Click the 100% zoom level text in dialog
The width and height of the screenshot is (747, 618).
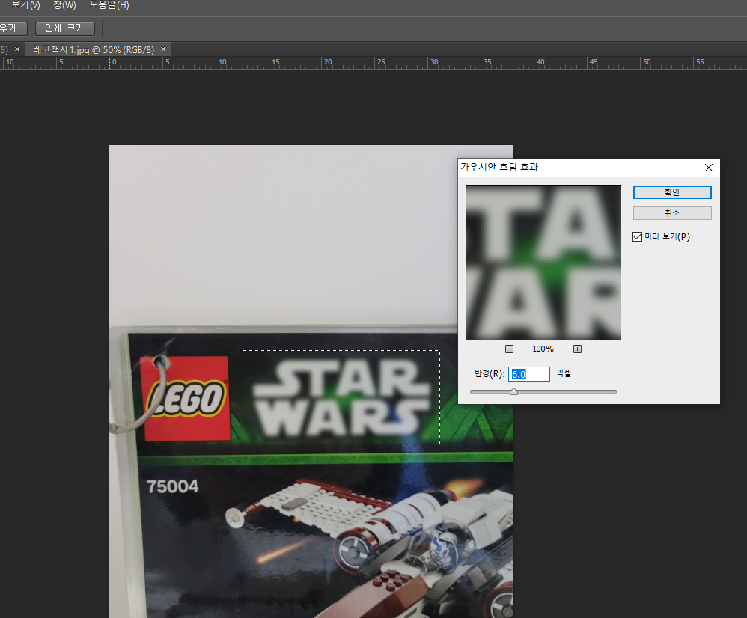click(543, 349)
